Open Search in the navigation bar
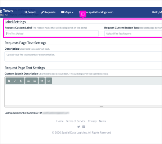Viewport: 162px width, 144px height. (x=30, y=12)
